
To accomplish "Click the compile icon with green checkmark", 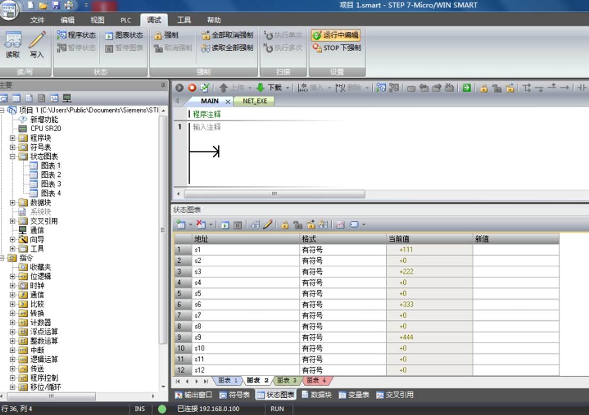I will pyautogui.click(x=205, y=88).
